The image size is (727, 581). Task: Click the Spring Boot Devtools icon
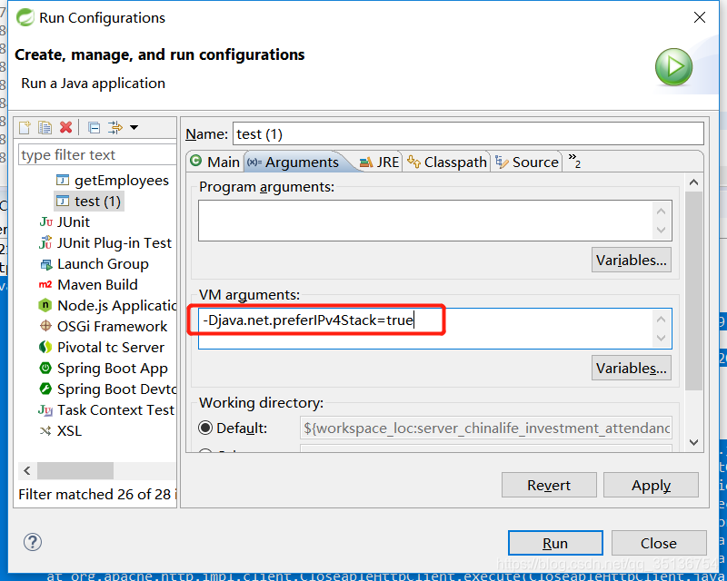coord(45,389)
